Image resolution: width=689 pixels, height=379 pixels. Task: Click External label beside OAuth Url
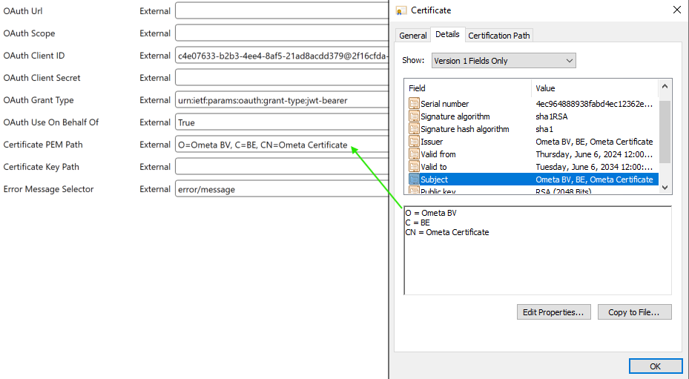(155, 11)
